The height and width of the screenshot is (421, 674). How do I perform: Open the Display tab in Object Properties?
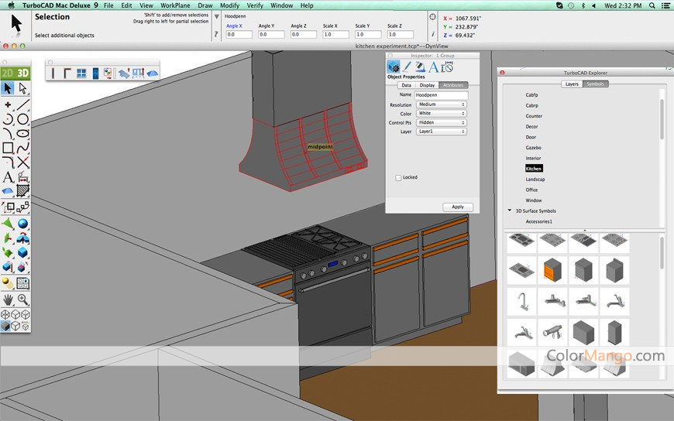coord(427,85)
